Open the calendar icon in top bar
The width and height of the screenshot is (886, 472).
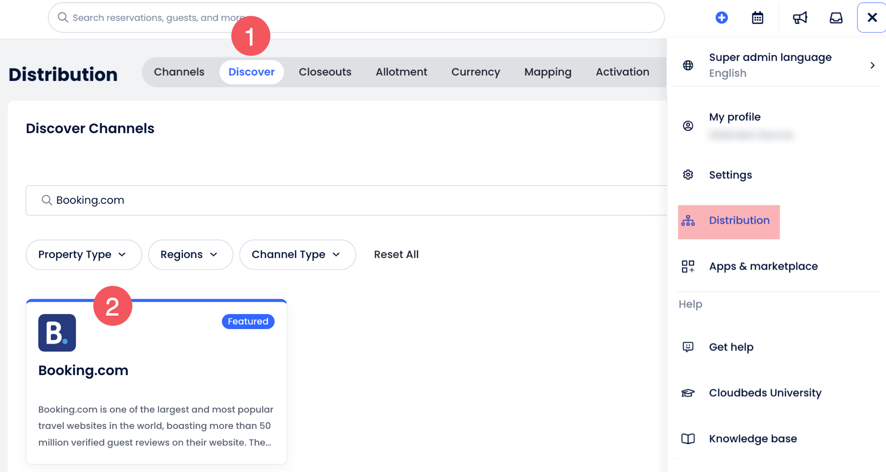(x=757, y=18)
